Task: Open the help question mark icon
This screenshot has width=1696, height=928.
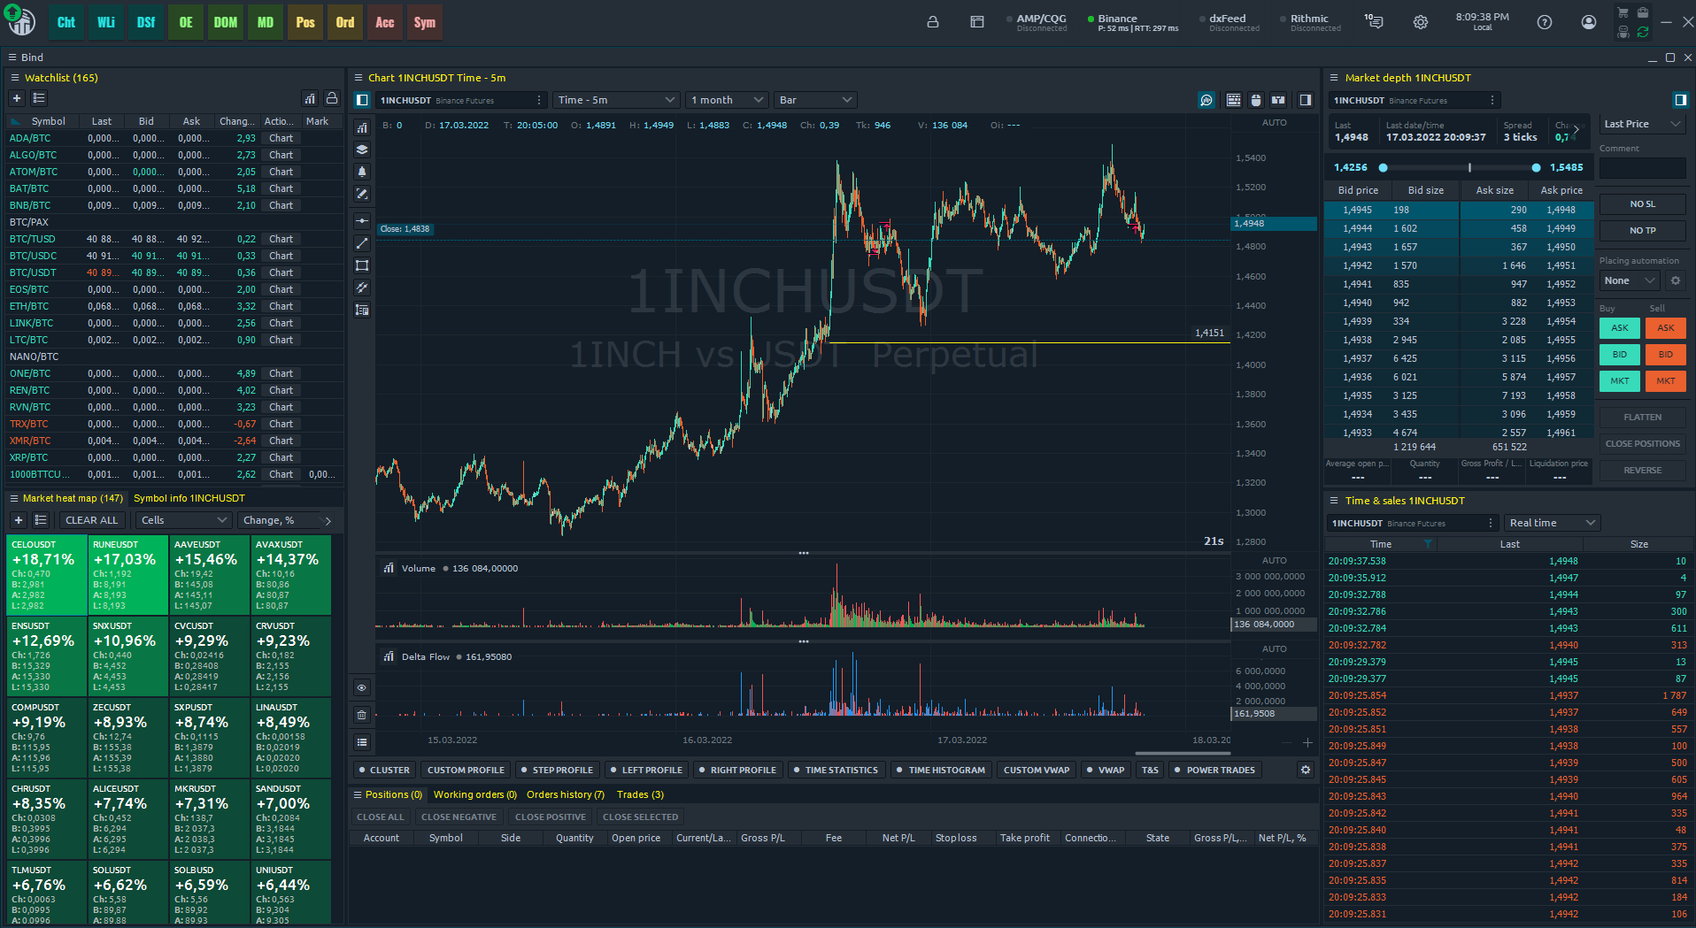Action: 1545,22
